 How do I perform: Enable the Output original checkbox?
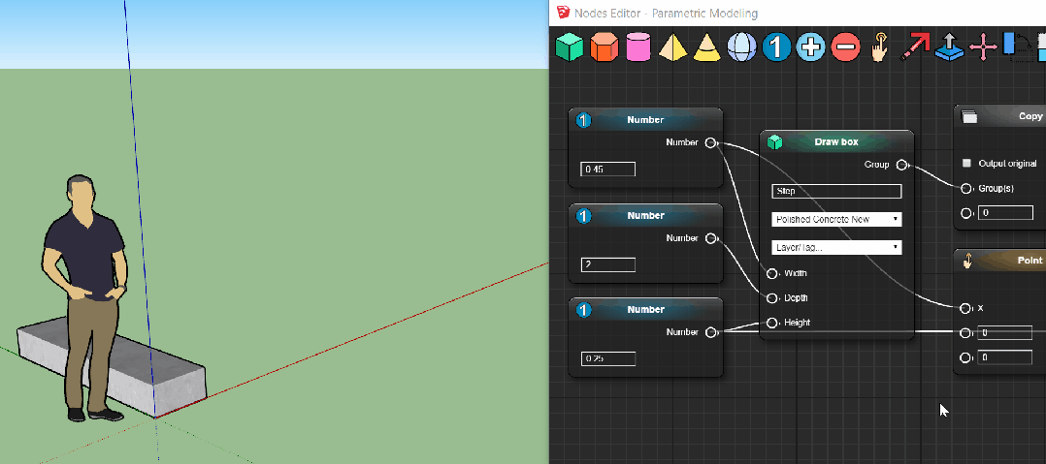tap(966, 164)
